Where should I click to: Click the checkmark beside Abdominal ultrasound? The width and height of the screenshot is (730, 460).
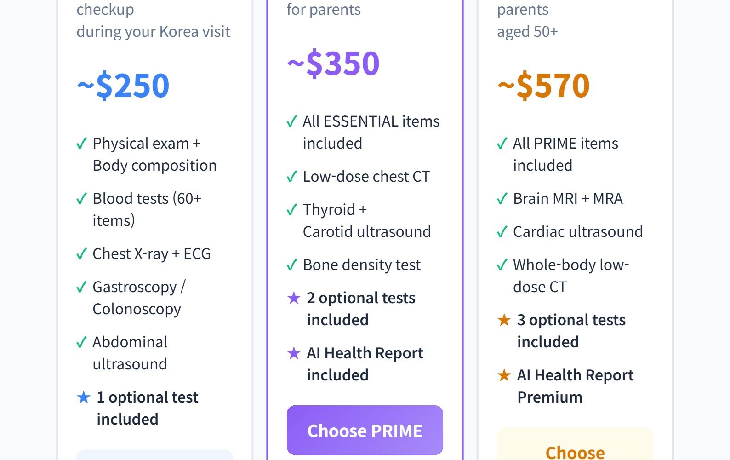pyautogui.click(x=81, y=342)
